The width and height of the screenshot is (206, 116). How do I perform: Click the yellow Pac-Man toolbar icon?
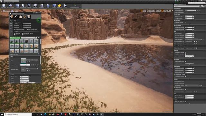click(x=60, y=6)
